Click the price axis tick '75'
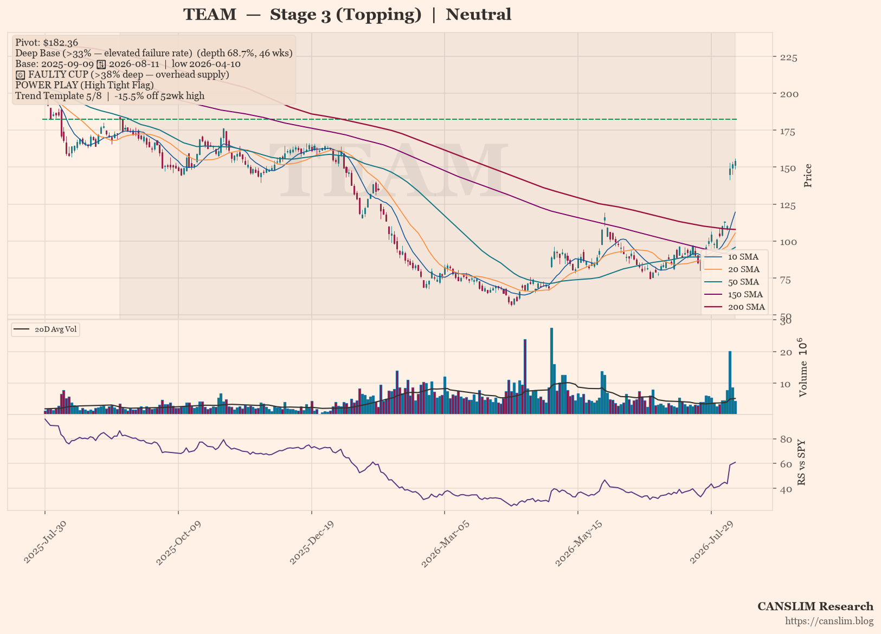Viewport: 881px width, 634px height. click(786, 279)
